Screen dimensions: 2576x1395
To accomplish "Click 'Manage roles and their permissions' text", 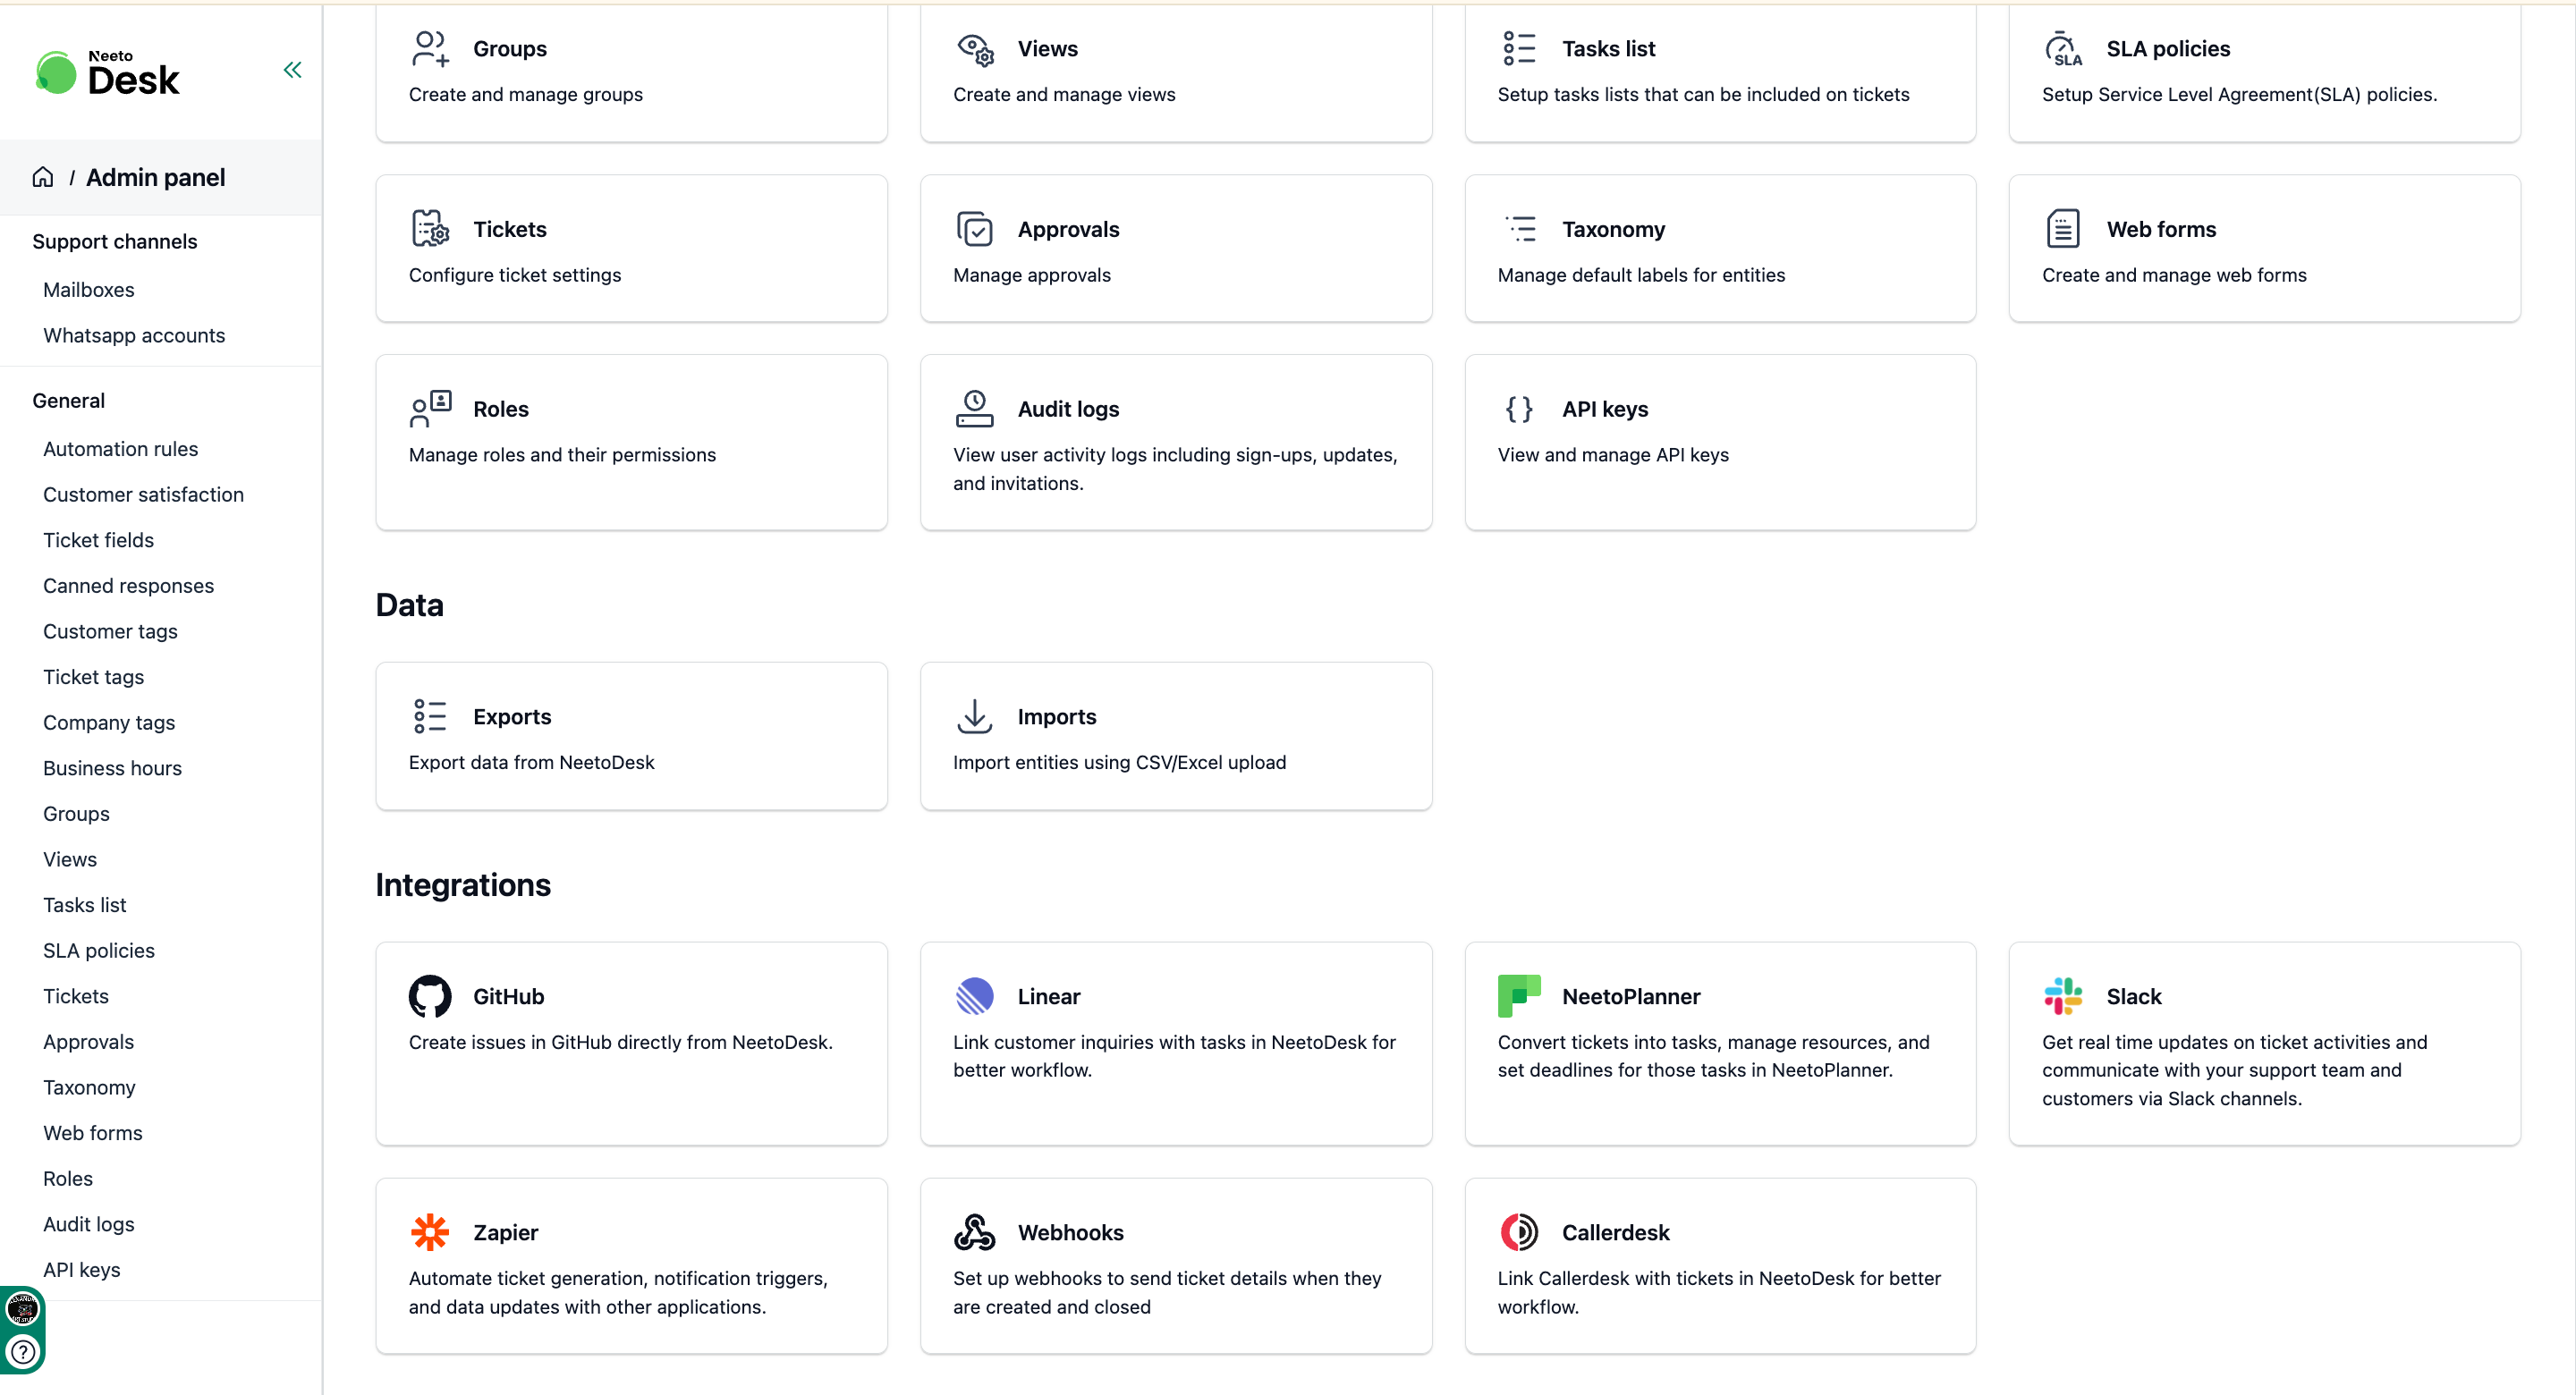I will coord(562,455).
